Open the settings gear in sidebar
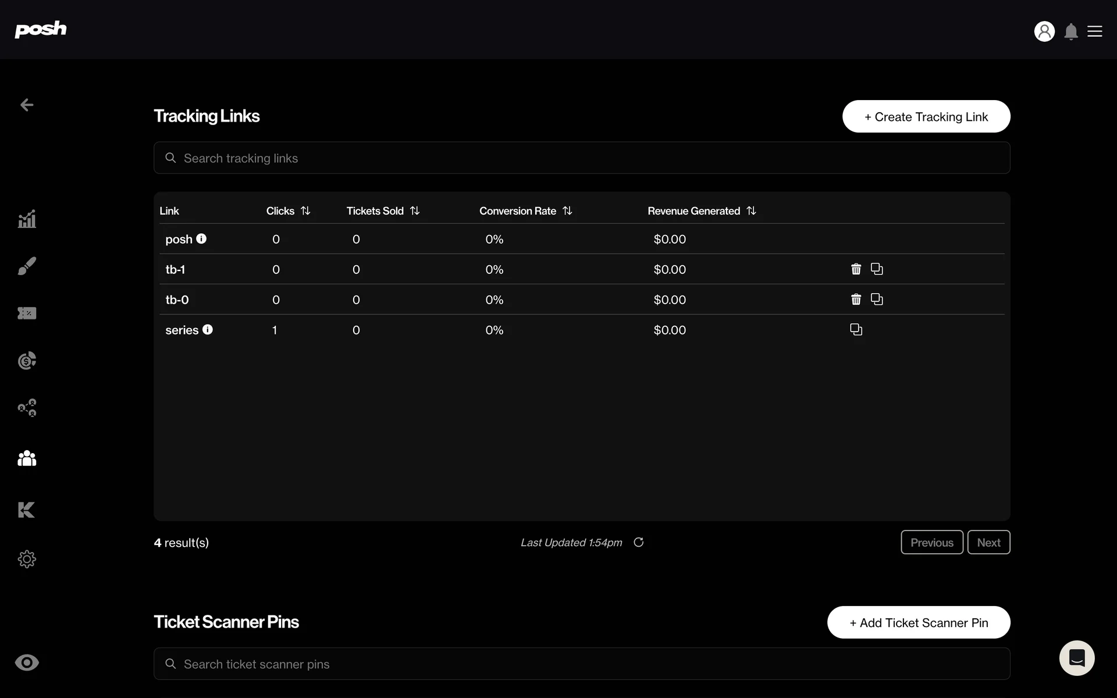 [27, 559]
